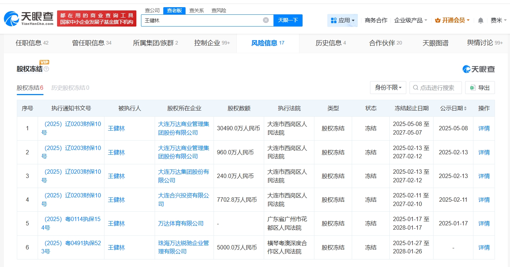The width and height of the screenshot is (510, 267).
Task: Open the red 商业查询工具 promo banner
Action: click(97, 19)
